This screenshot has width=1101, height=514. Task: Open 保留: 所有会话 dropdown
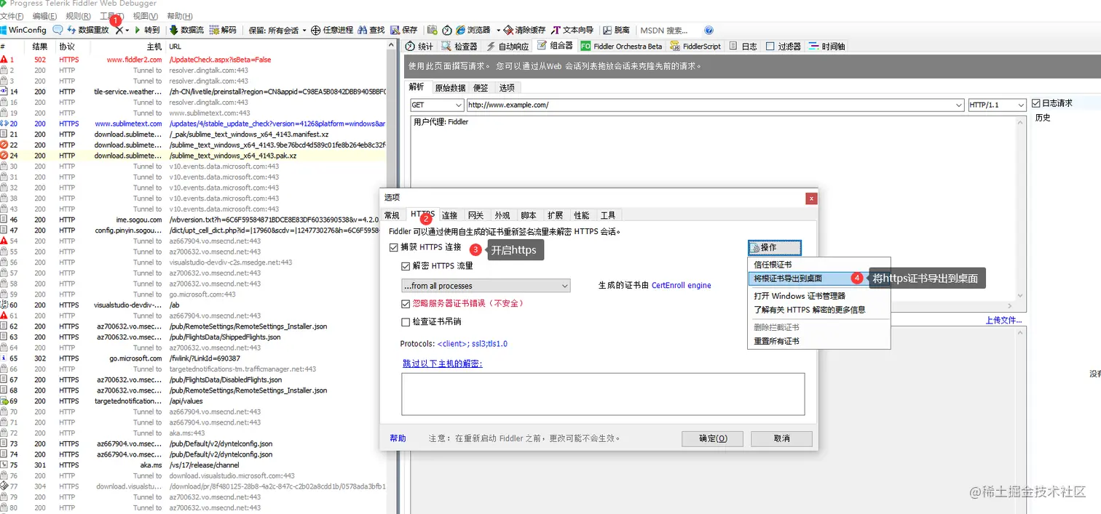coord(278,30)
